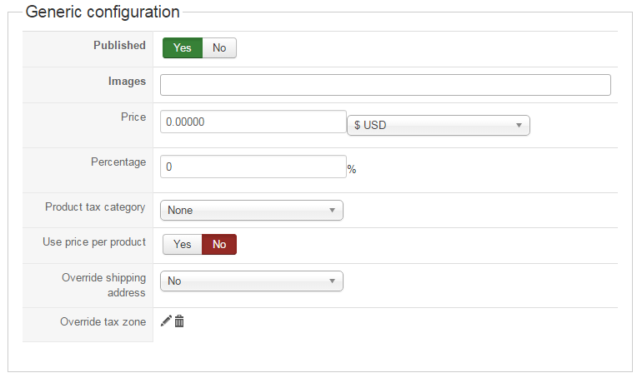Enable Use price per product Yes
The height and width of the screenshot is (378, 642).
[x=183, y=245]
